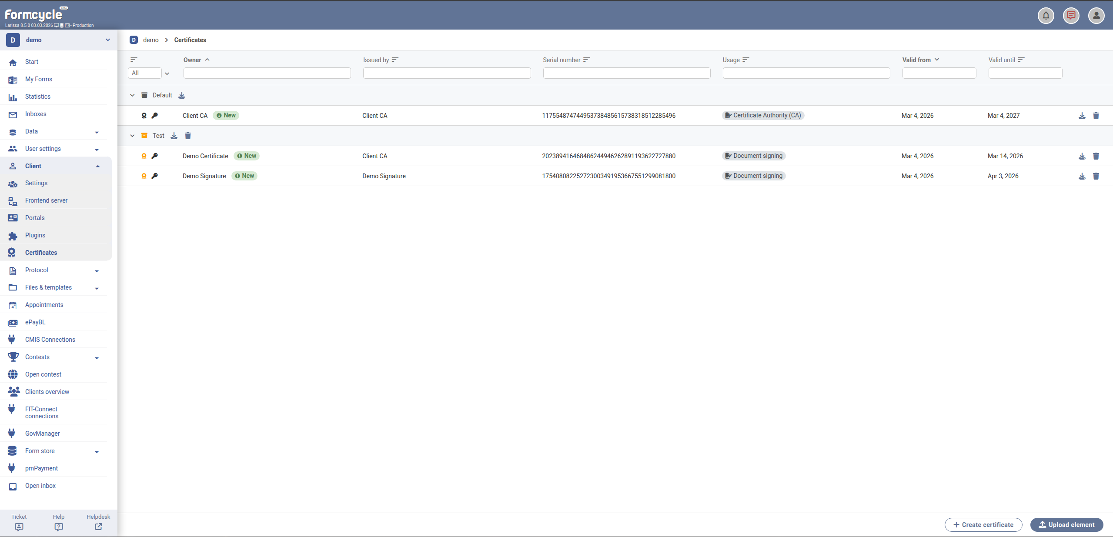The width and height of the screenshot is (1113, 537).
Task: Delete the Test certificate group
Action: click(x=188, y=136)
